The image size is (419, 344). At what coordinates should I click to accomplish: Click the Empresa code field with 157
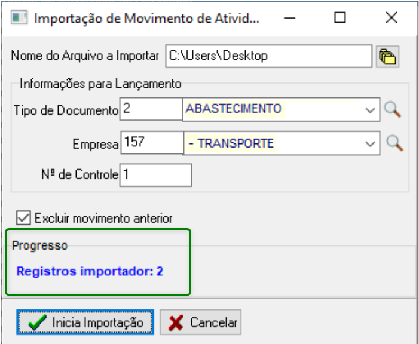pyautogui.click(x=152, y=143)
